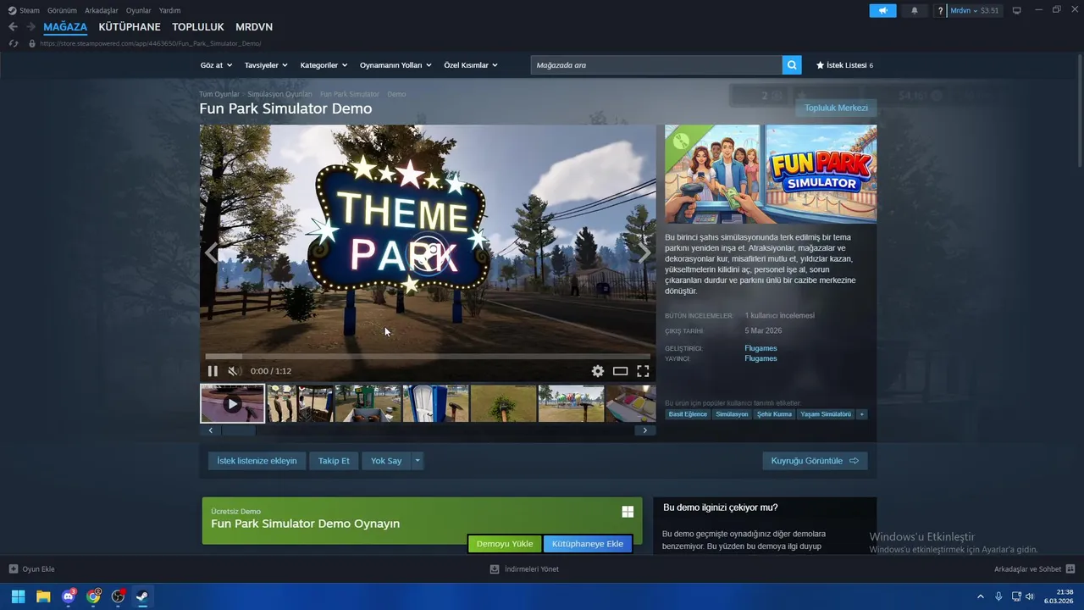Open Arkadaşlar ve Sohbet
Image resolution: width=1084 pixels, height=610 pixels.
point(1034,569)
